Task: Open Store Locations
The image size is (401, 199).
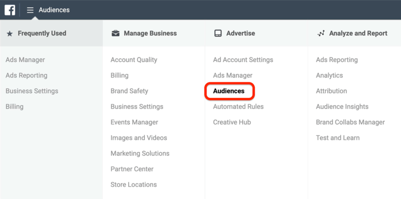Action: pyautogui.click(x=133, y=184)
